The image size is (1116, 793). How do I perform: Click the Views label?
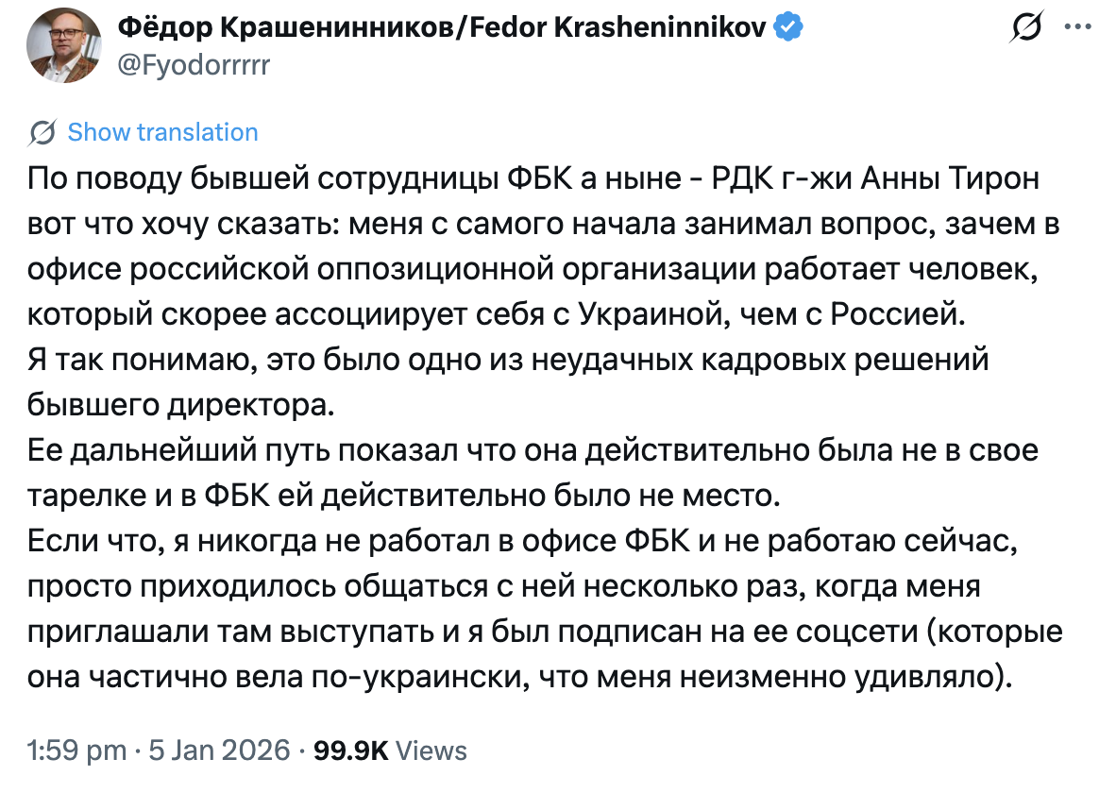pyautogui.click(x=431, y=751)
